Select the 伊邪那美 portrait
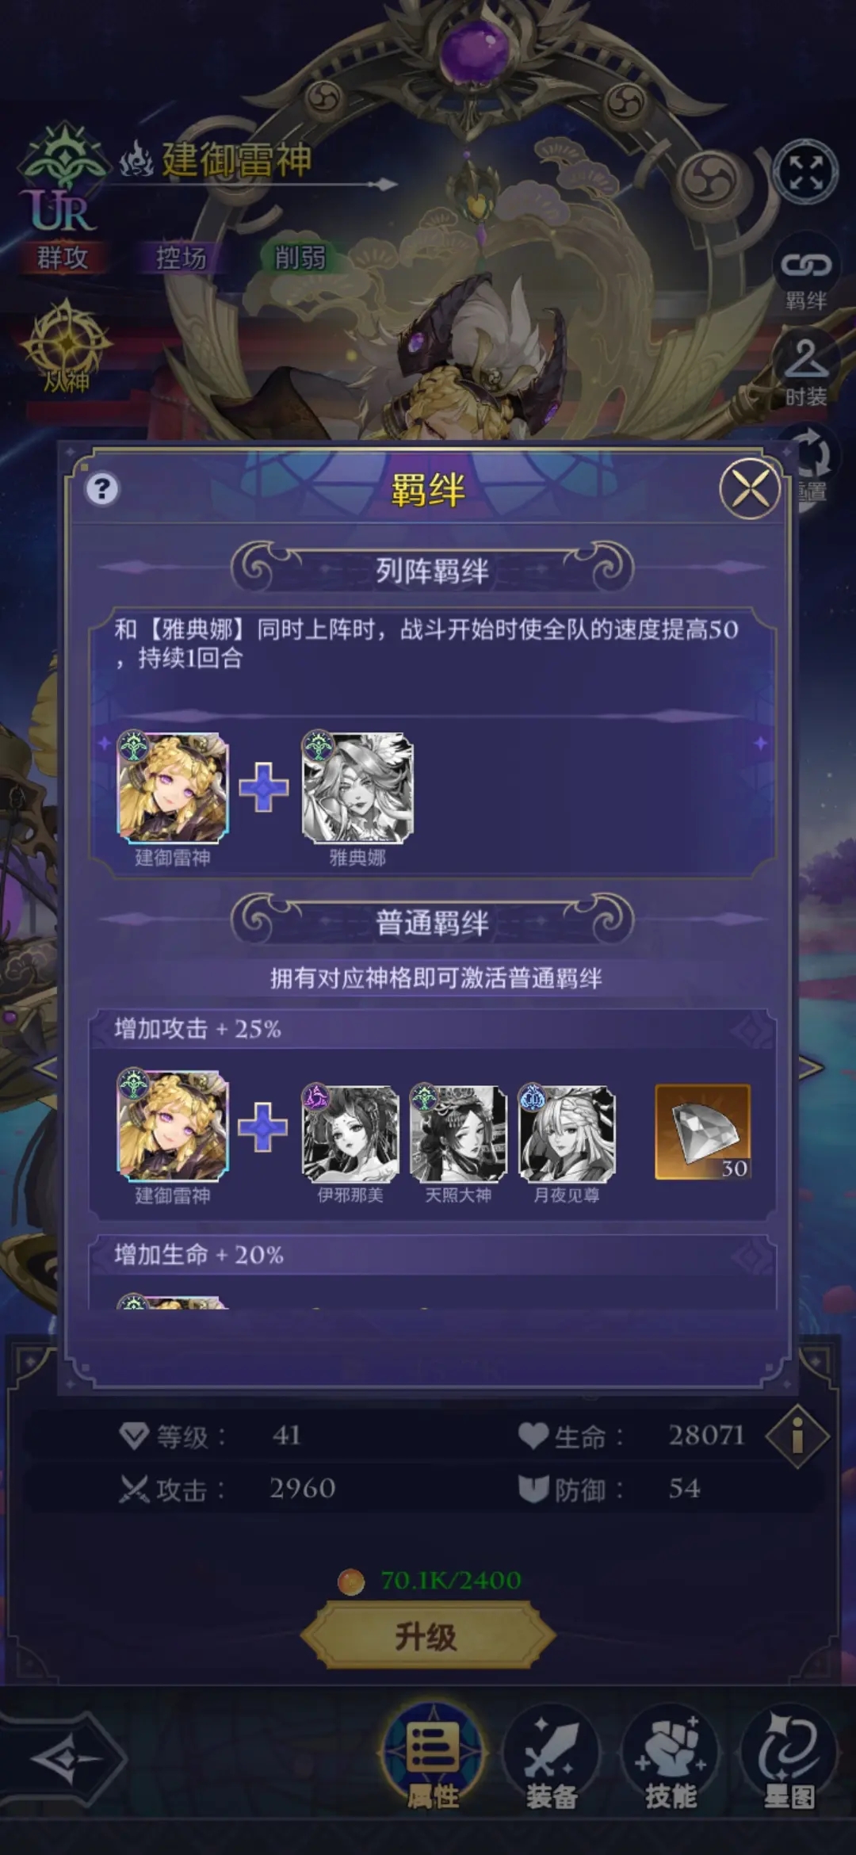 click(350, 1134)
